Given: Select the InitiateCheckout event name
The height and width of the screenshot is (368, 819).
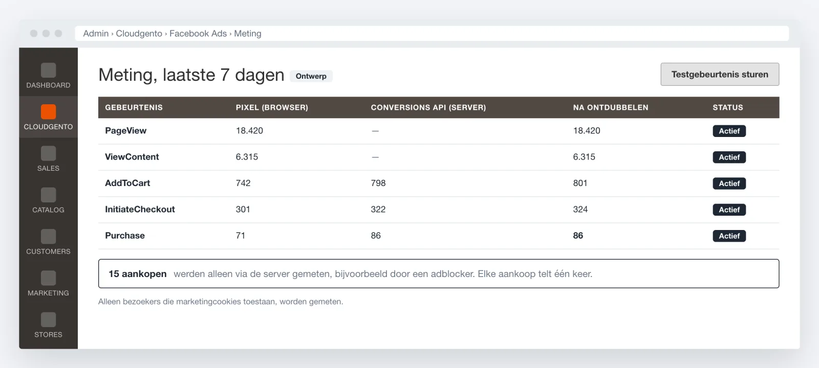Looking at the screenshot, I should coord(140,209).
